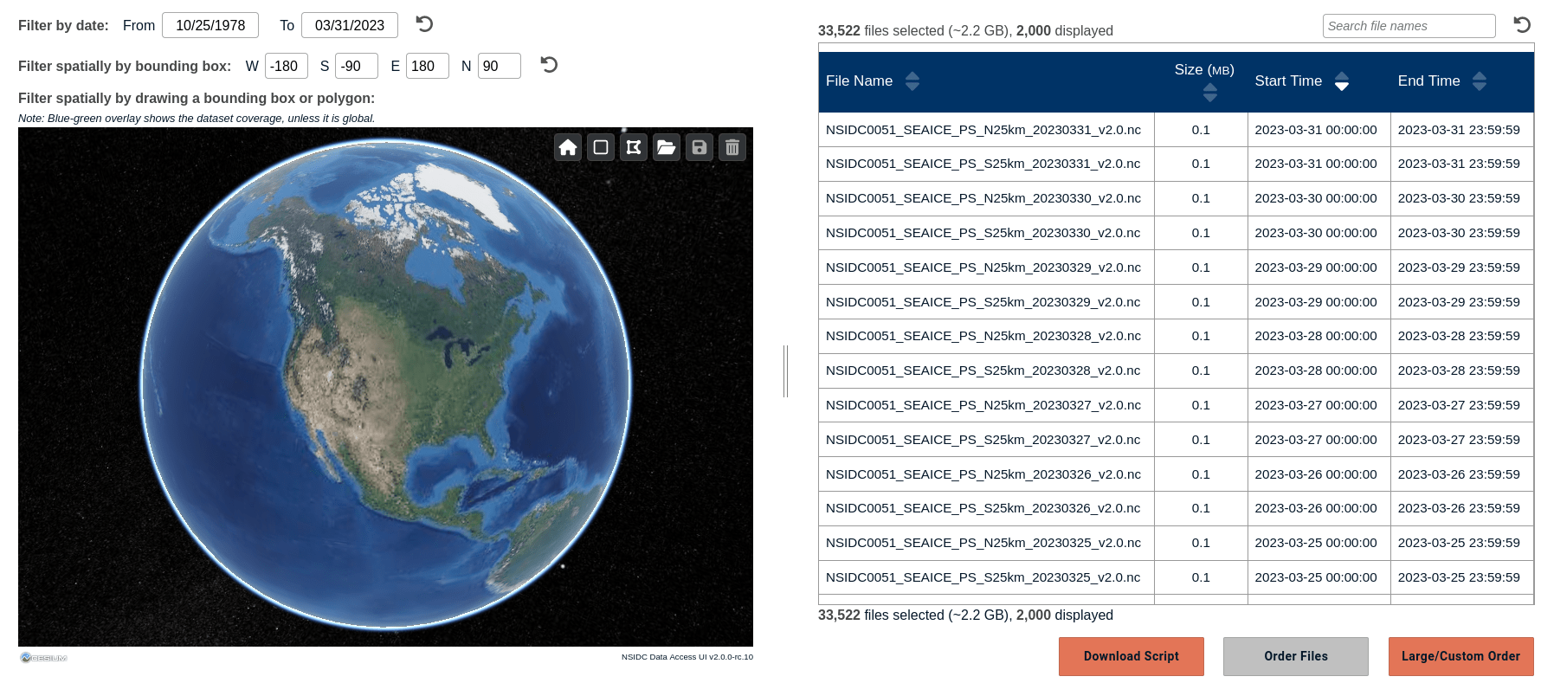This screenshot has height=683, width=1541.
Task: Click the W bounding box field
Action: [x=287, y=66]
